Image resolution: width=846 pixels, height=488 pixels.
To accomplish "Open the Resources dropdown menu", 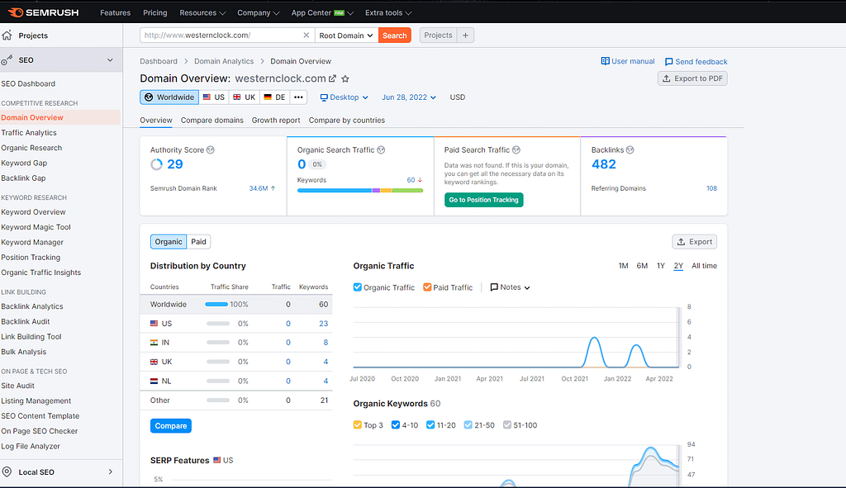I will coord(202,12).
